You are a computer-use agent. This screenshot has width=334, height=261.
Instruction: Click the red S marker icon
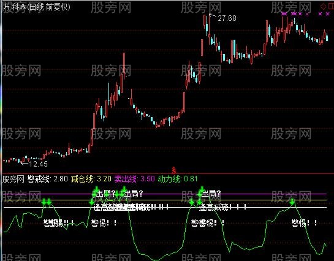tap(174, 170)
